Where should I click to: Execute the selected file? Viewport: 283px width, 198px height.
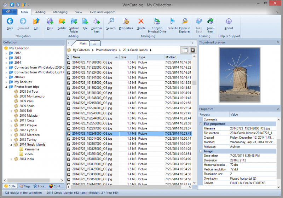tap(173, 24)
